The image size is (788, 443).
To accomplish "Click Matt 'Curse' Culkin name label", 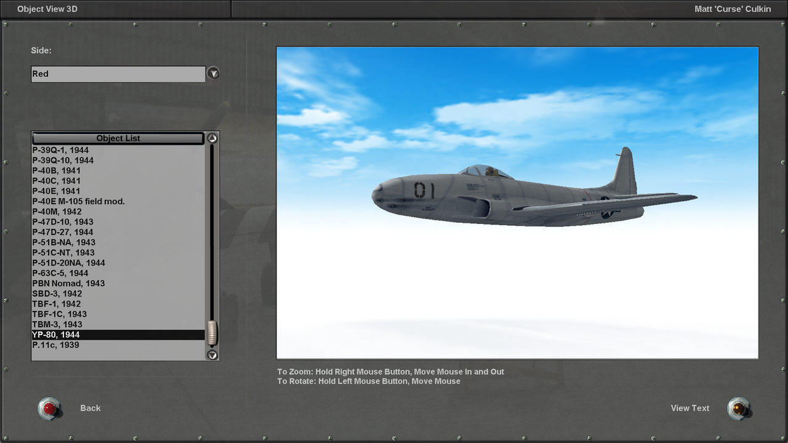I will tap(733, 9).
